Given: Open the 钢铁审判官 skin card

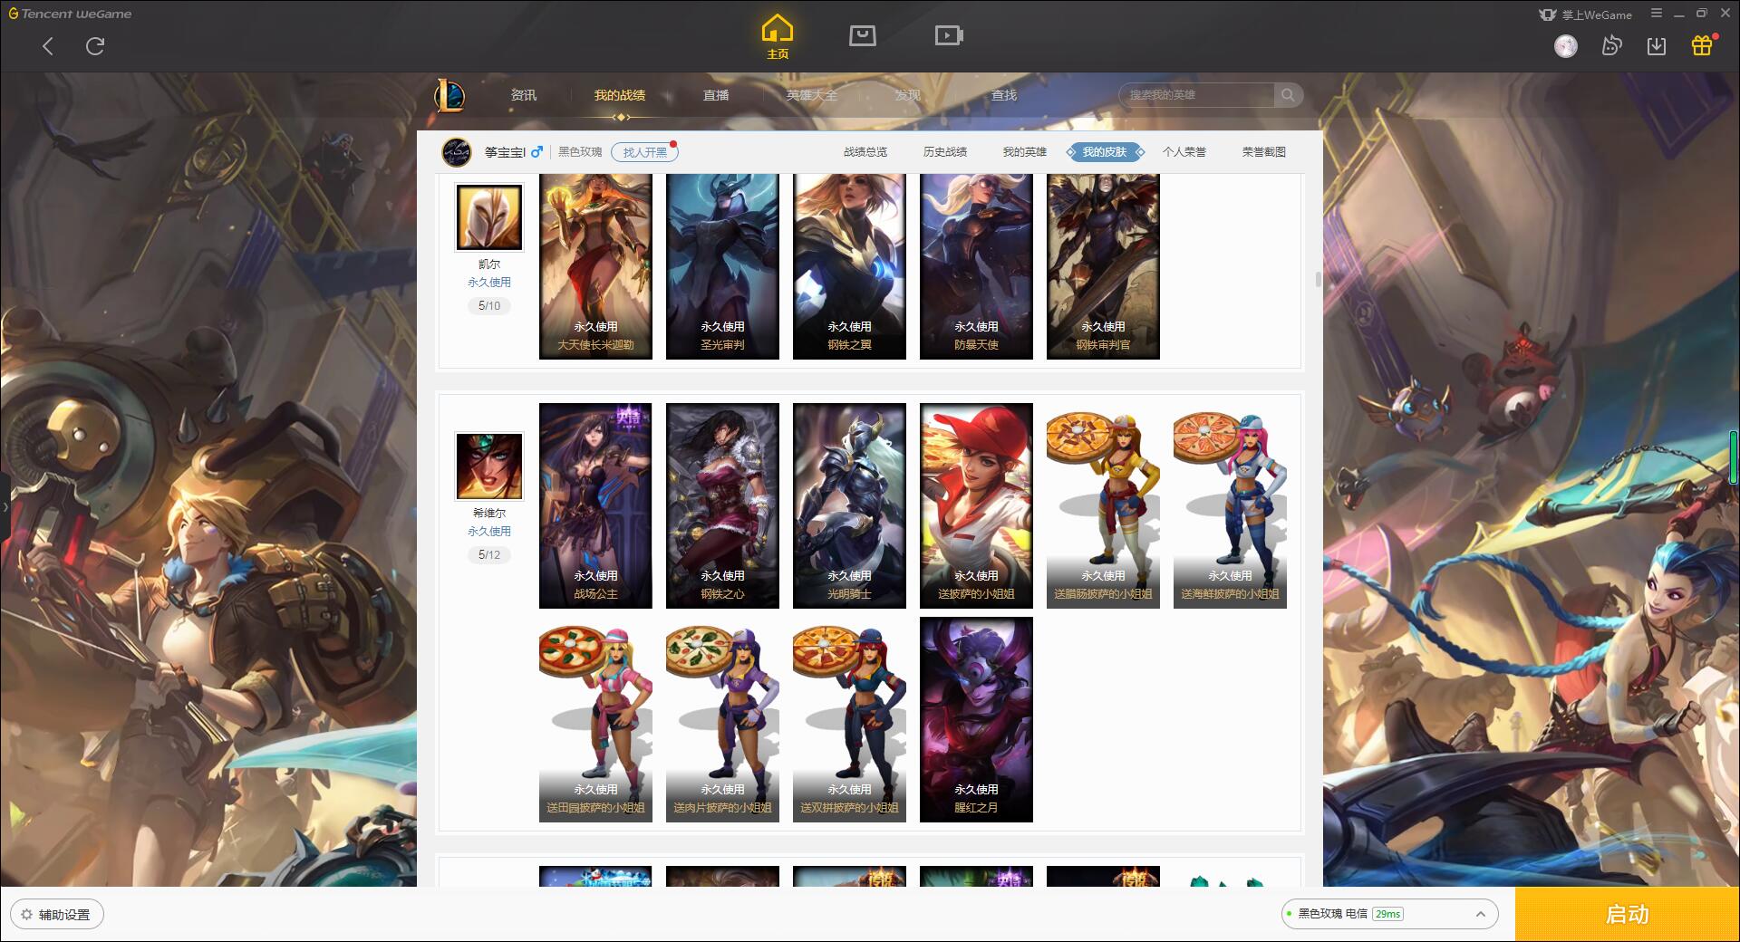Looking at the screenshot, I should (1103, 266).
